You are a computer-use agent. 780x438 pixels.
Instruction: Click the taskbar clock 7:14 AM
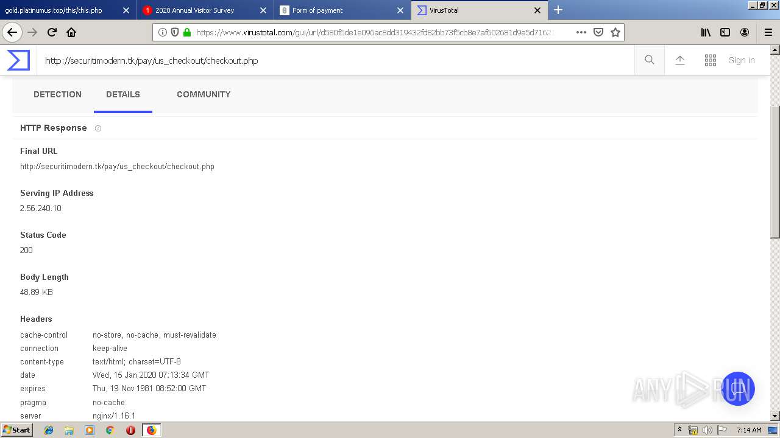[x=749, y=430]
